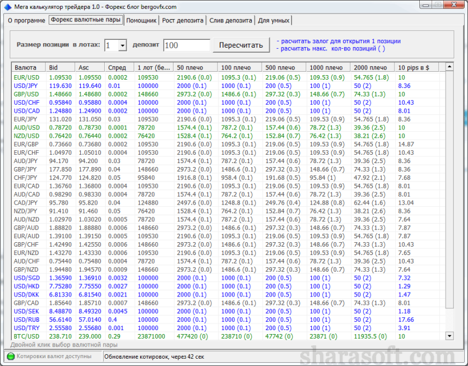Click the Bid column header

[x=60, y=67]
